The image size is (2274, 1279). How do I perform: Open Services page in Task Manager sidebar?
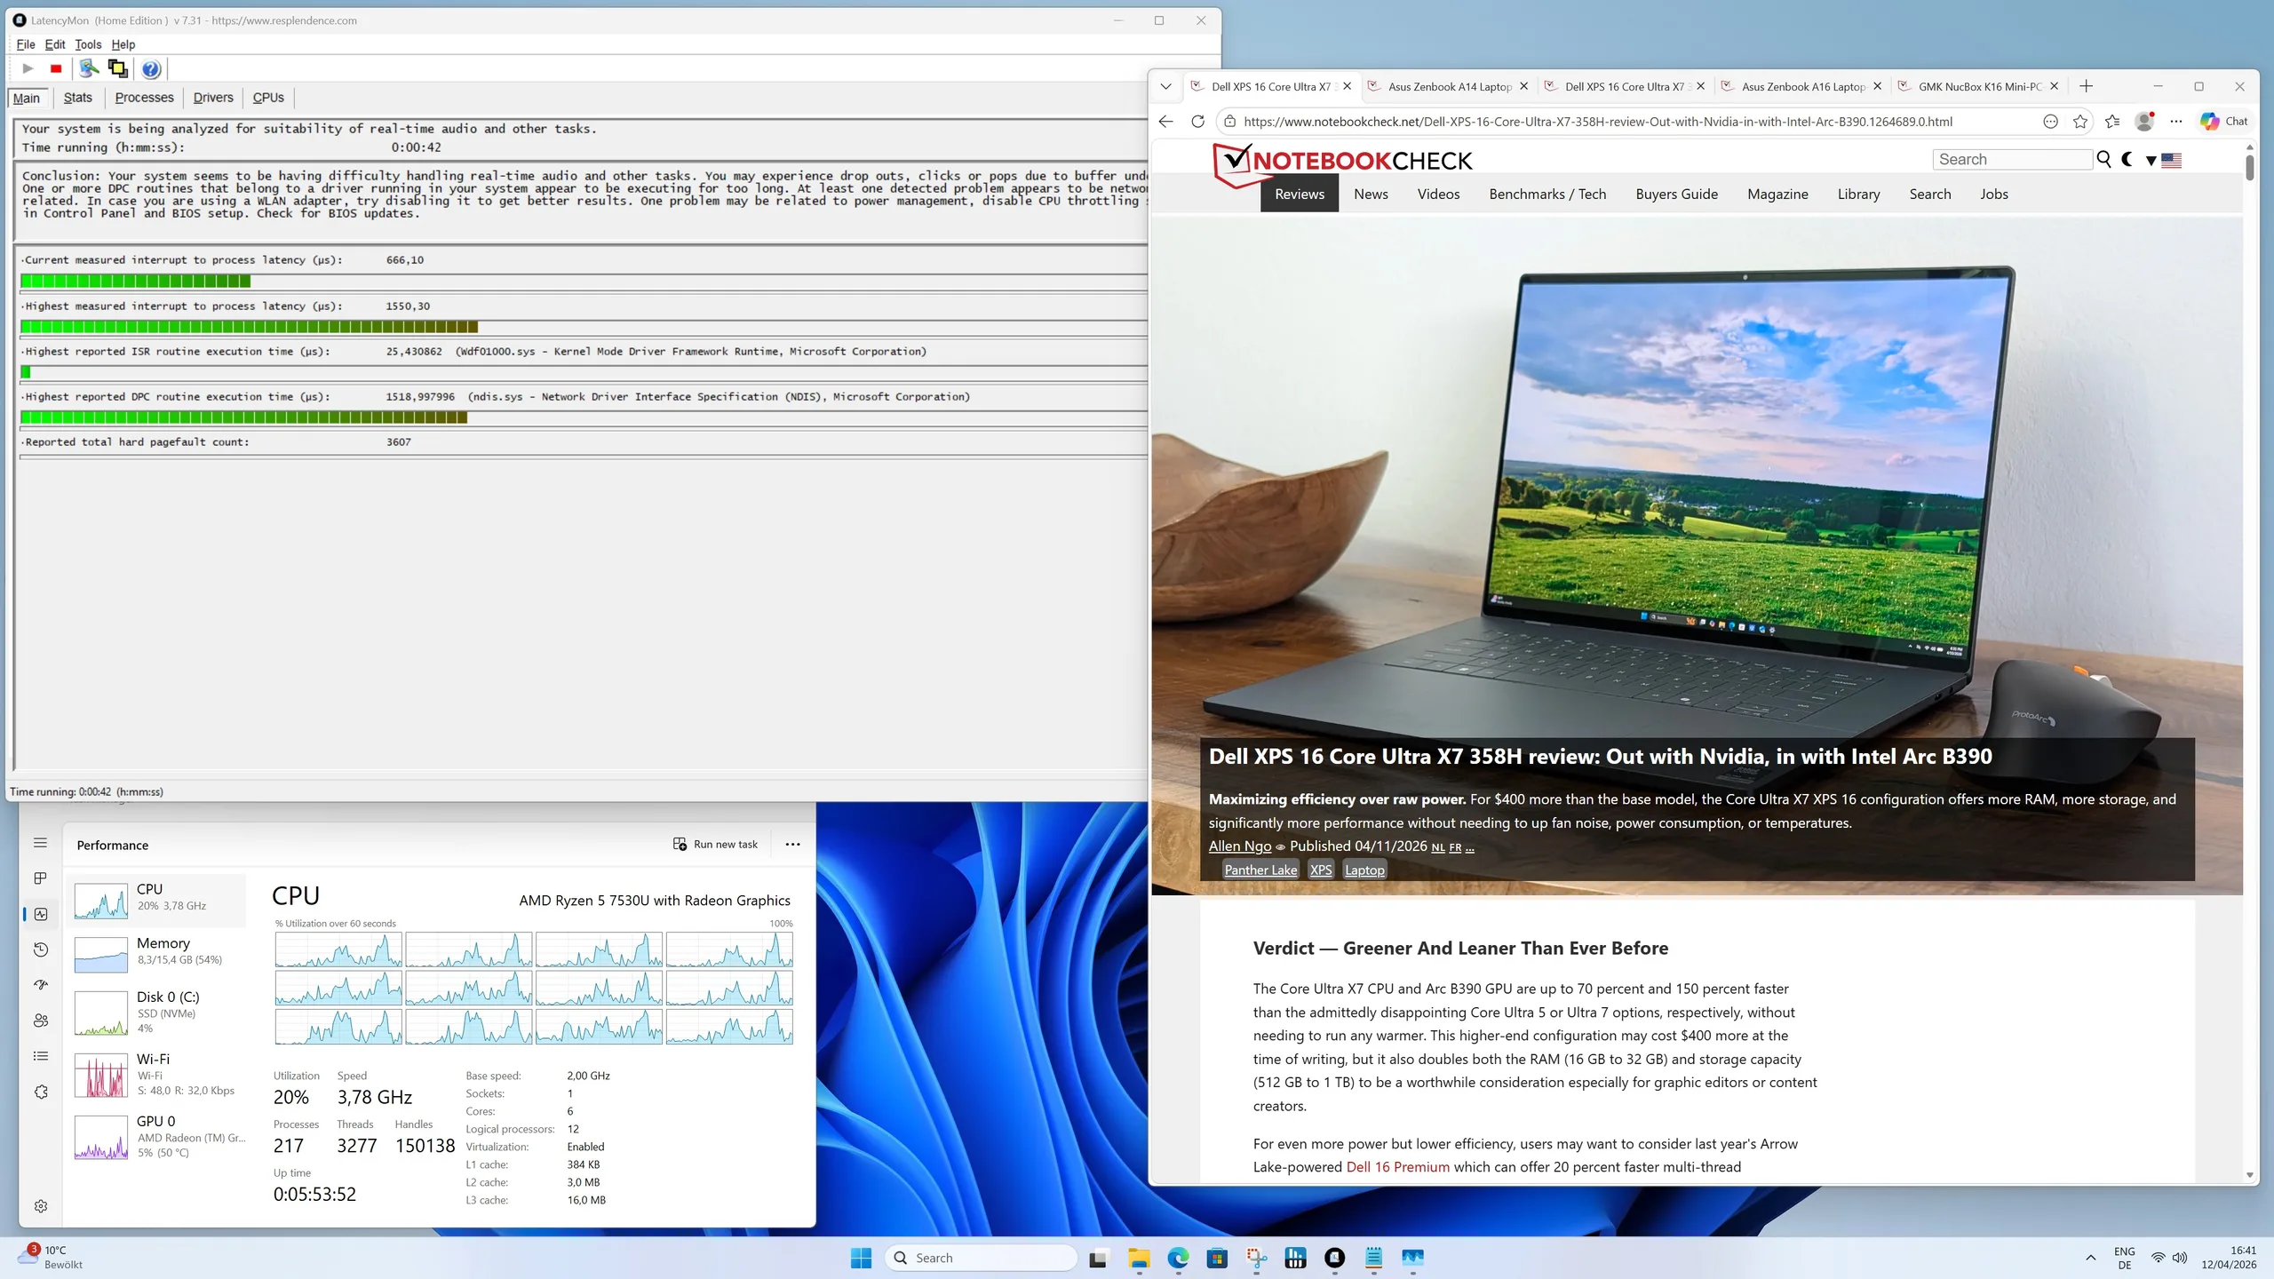point(41,1092)
